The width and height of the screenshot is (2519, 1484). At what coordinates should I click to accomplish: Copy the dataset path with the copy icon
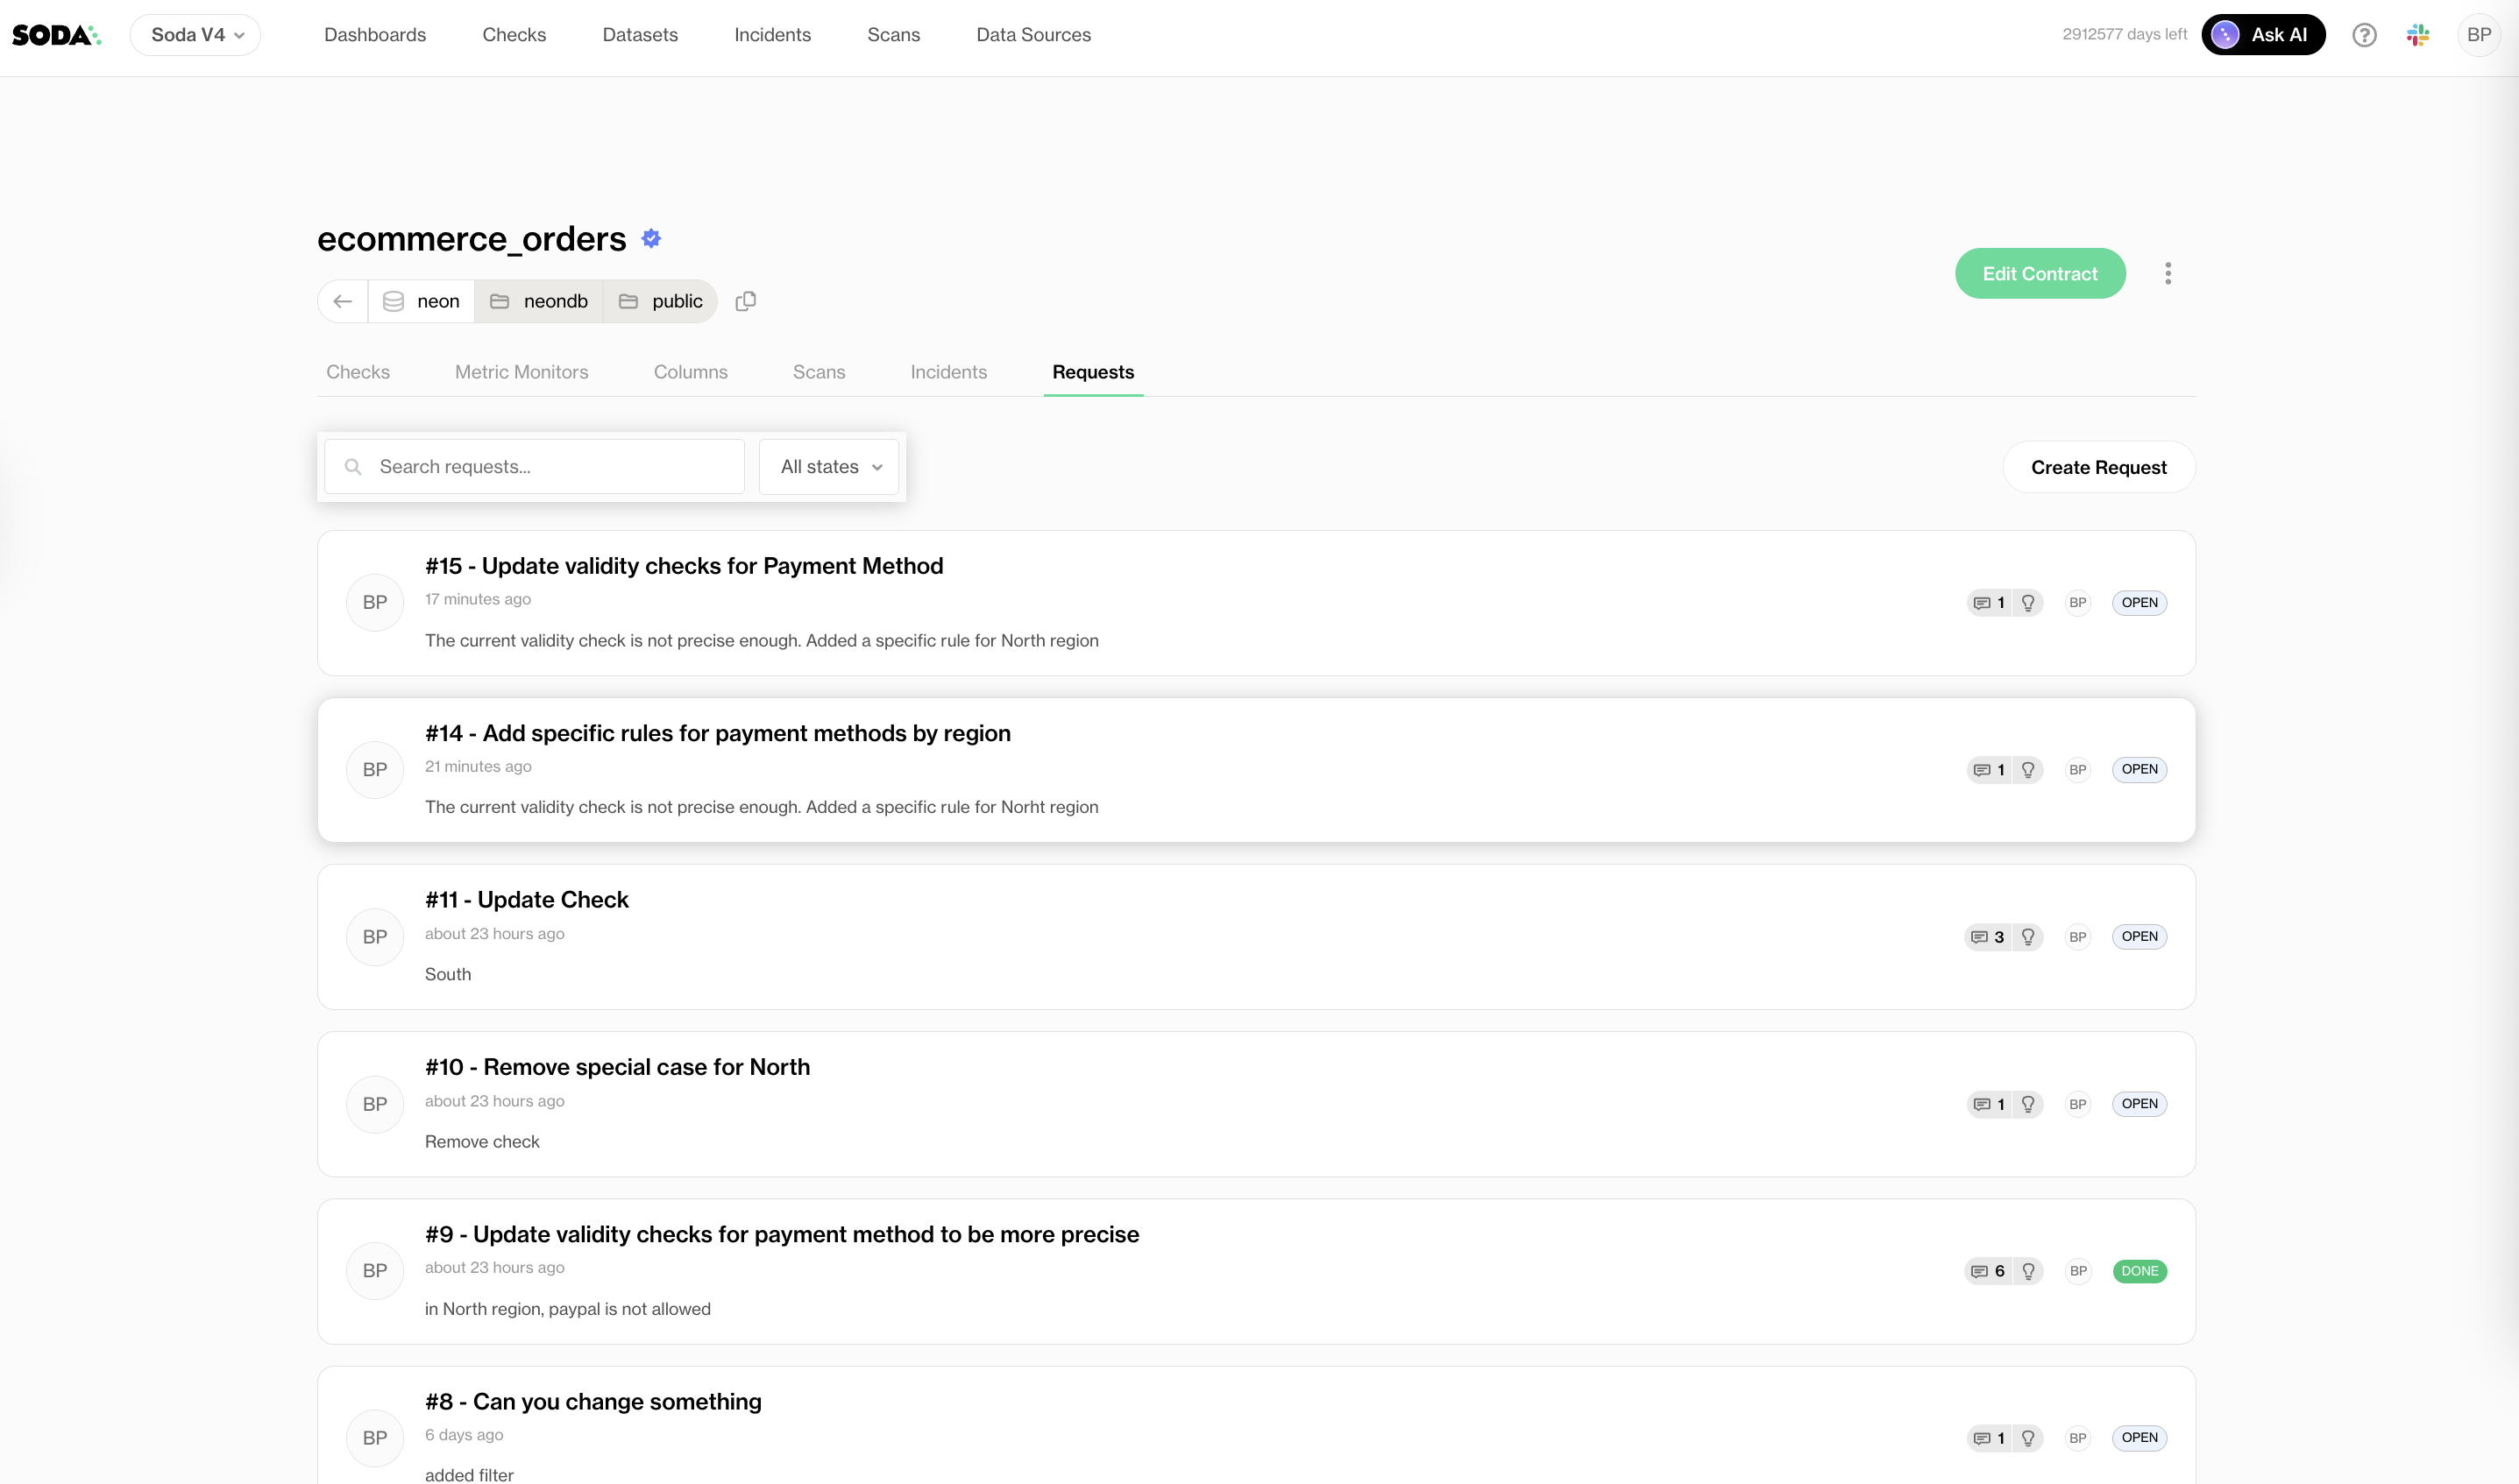pyautogui.click(x=745, y=301)
